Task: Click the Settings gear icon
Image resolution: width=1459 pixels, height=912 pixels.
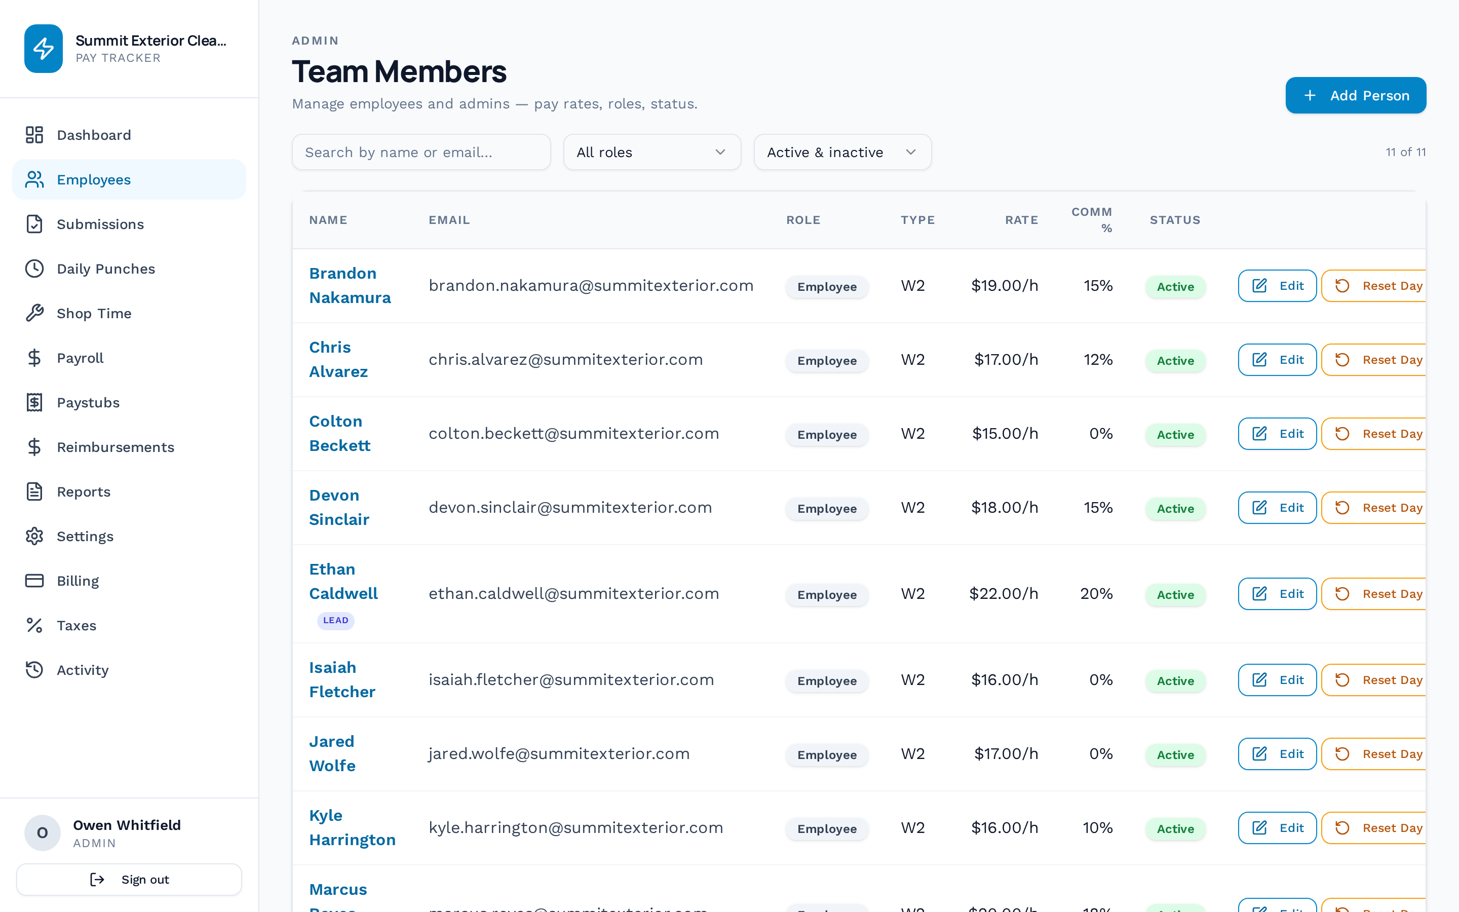Action: point(34,536)
